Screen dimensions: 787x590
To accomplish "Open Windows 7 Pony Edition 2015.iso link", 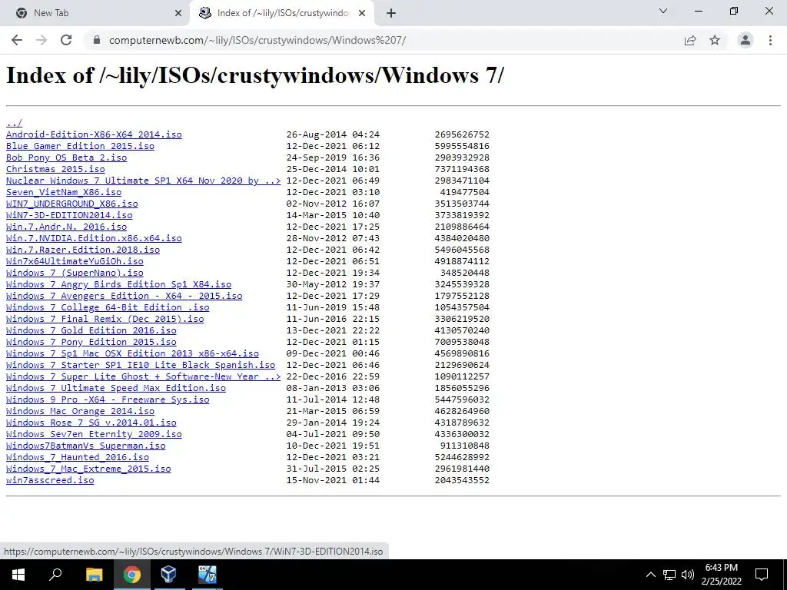I will click(x=91, y=342).
